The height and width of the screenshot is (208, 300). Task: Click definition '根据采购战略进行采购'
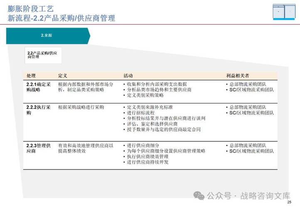point(81,107)
